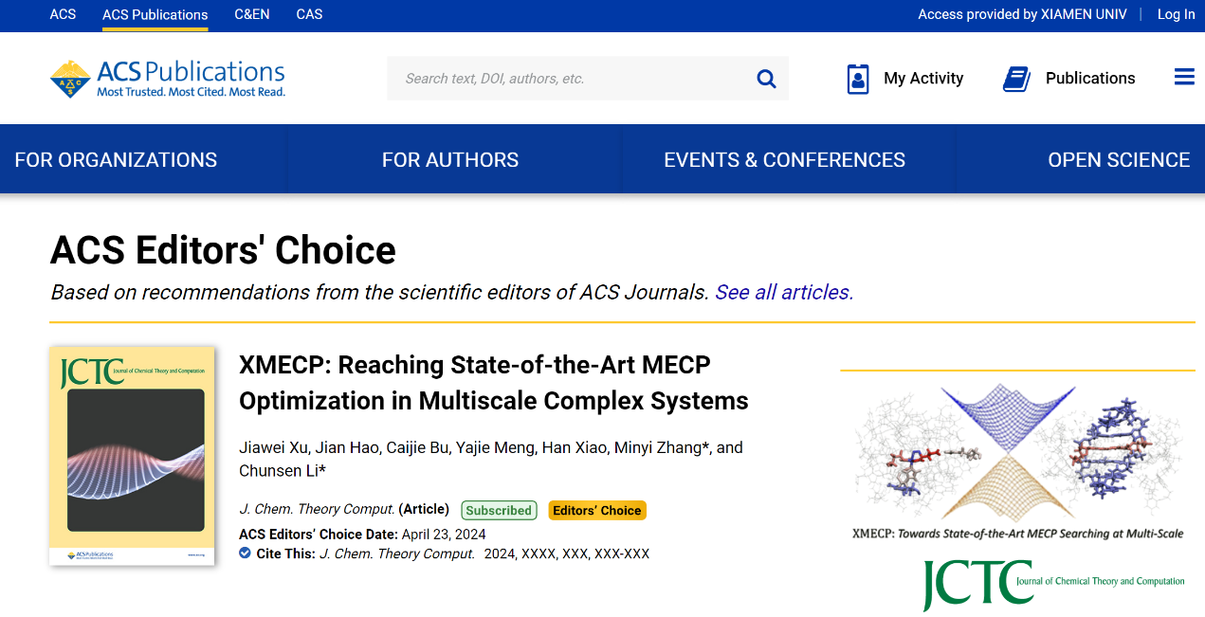Click the search magnifier icon
This screenshot has height=617, width=1205.
[x=766, y=79]
